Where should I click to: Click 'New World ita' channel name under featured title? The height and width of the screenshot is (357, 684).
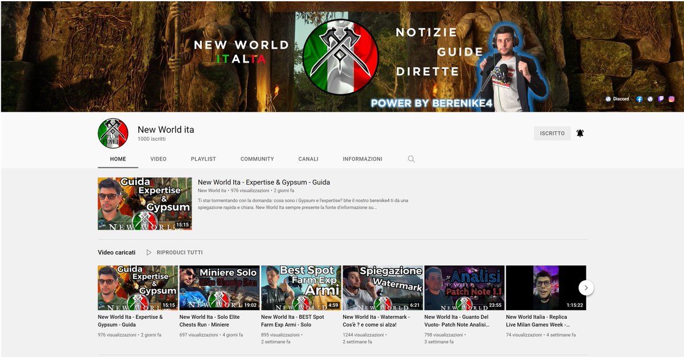point(212,191)
